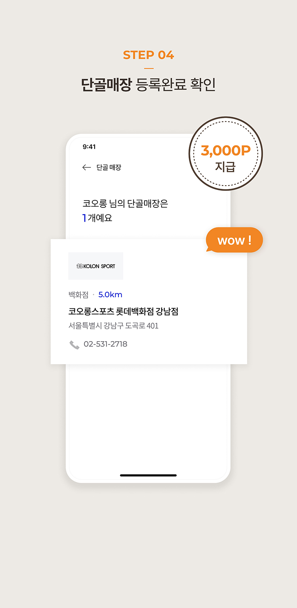Image resolution: width=297 pixels, height=608 pixels.
Task: Tap the home indicator bar
Action: pos(148,475)
